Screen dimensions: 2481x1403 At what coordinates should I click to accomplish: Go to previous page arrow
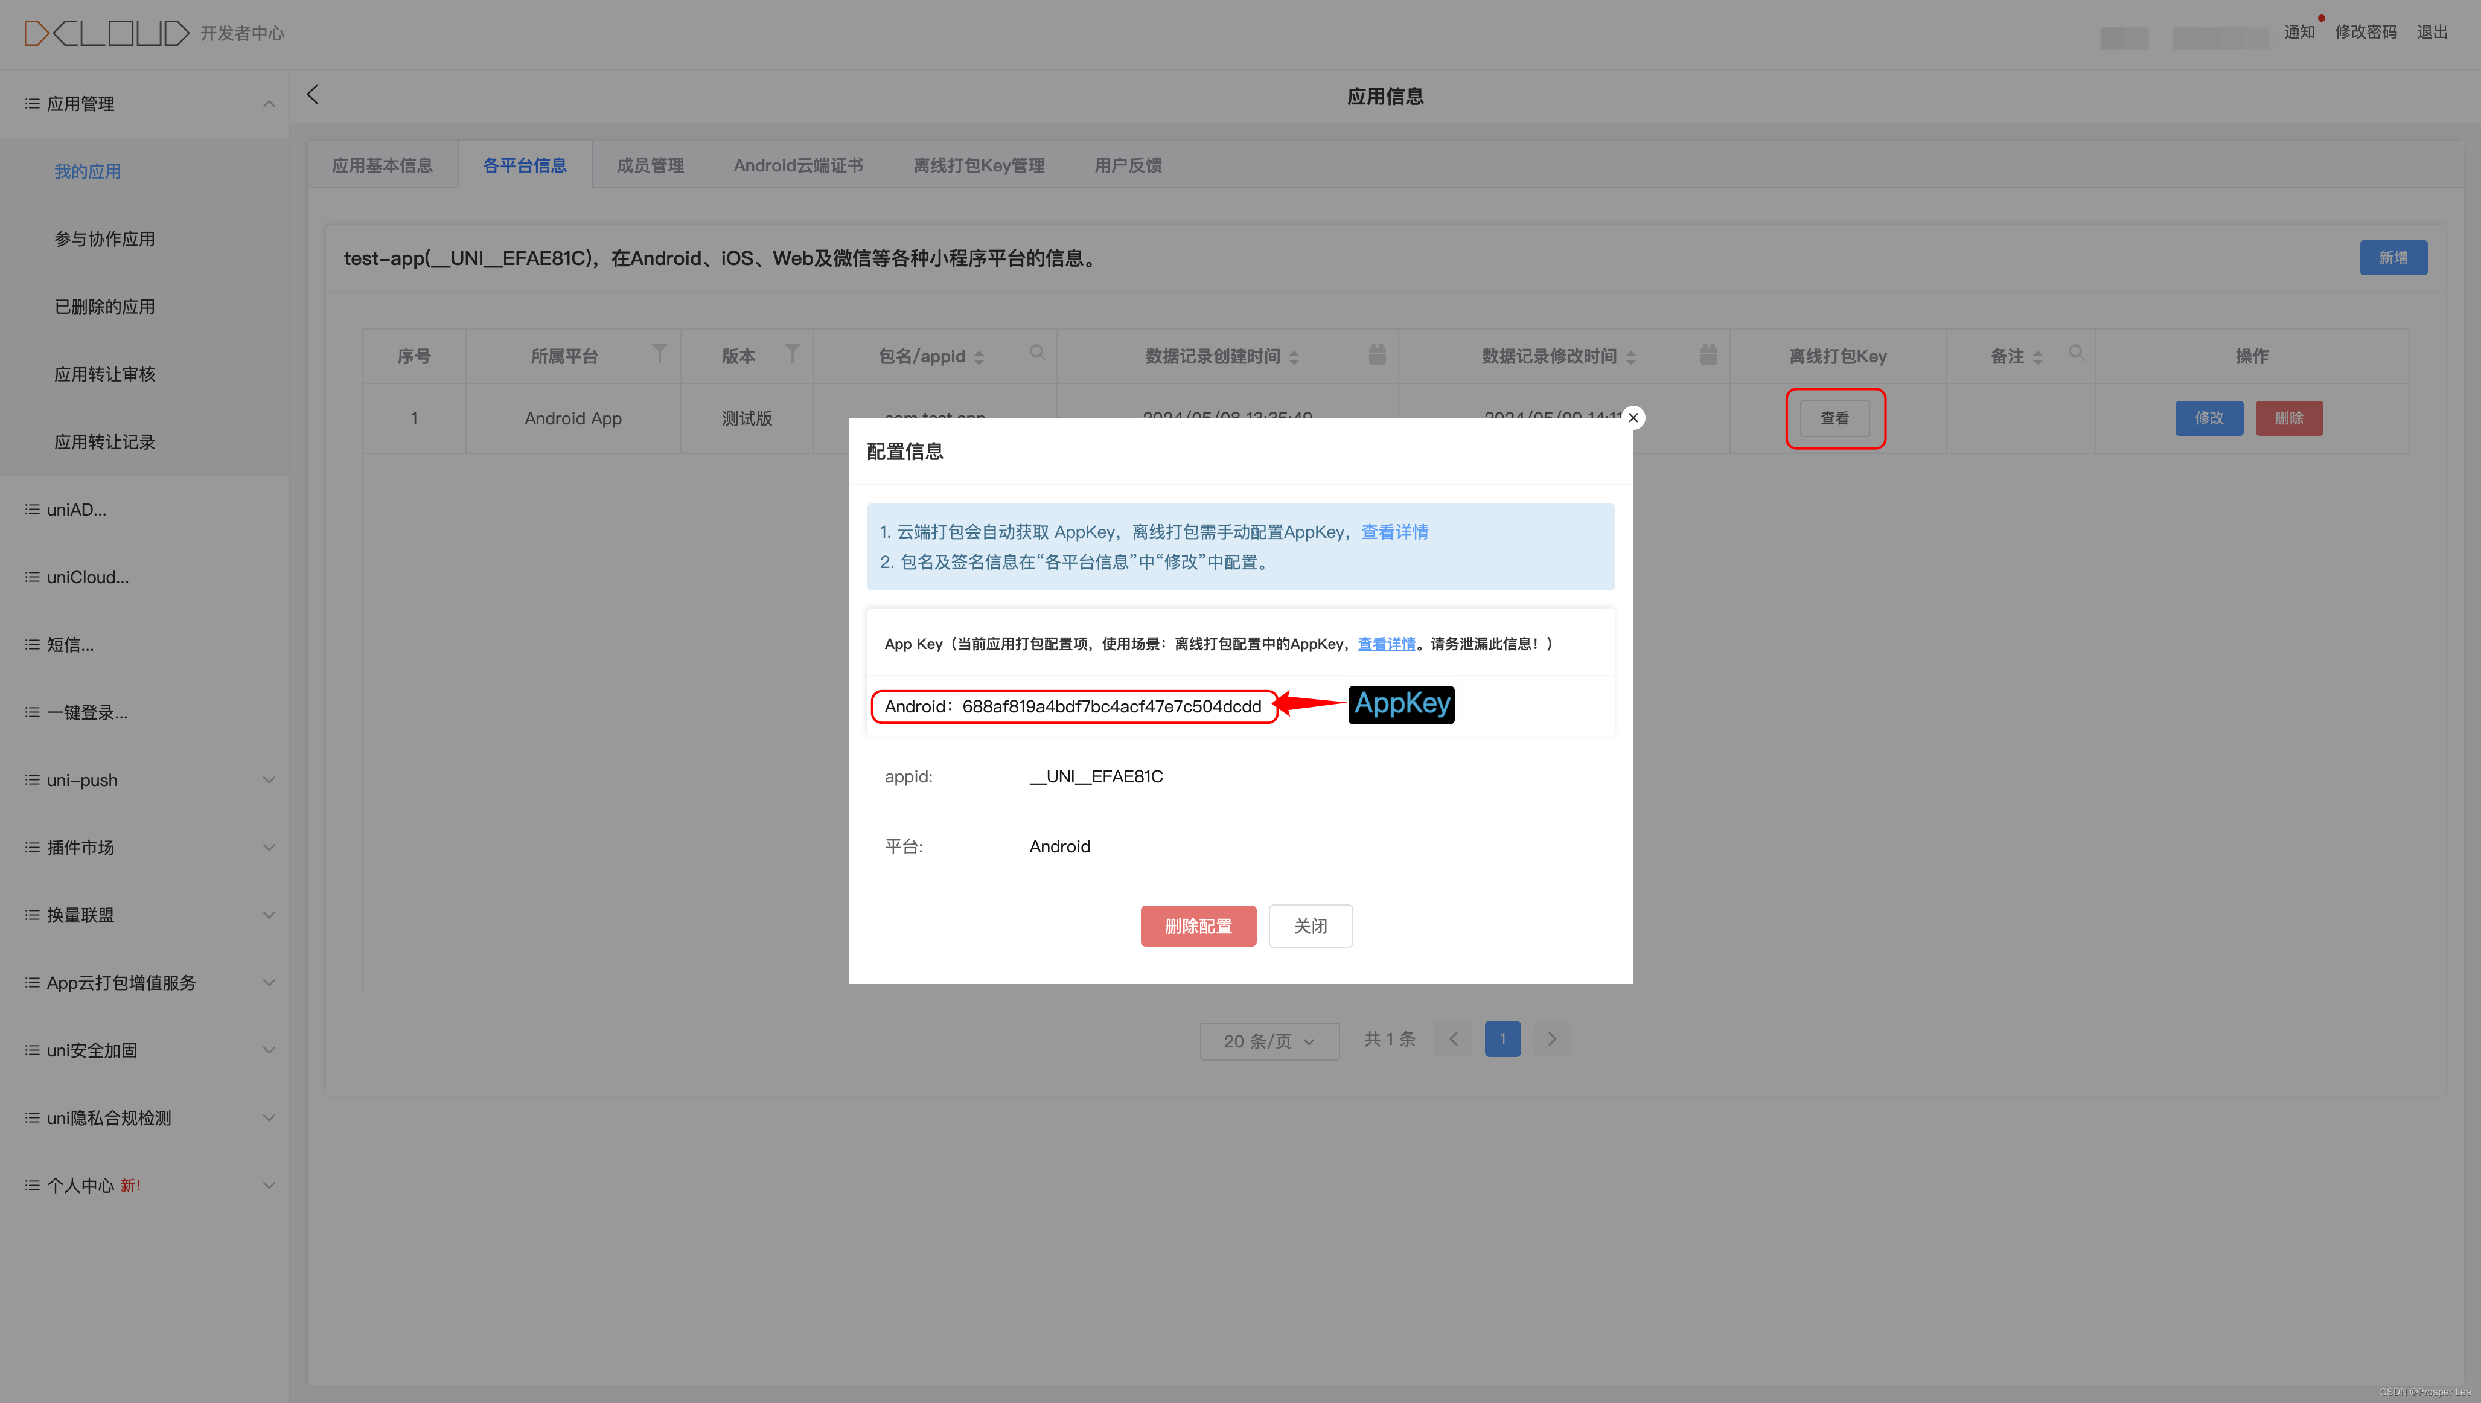click(x=1453, y=1039)
